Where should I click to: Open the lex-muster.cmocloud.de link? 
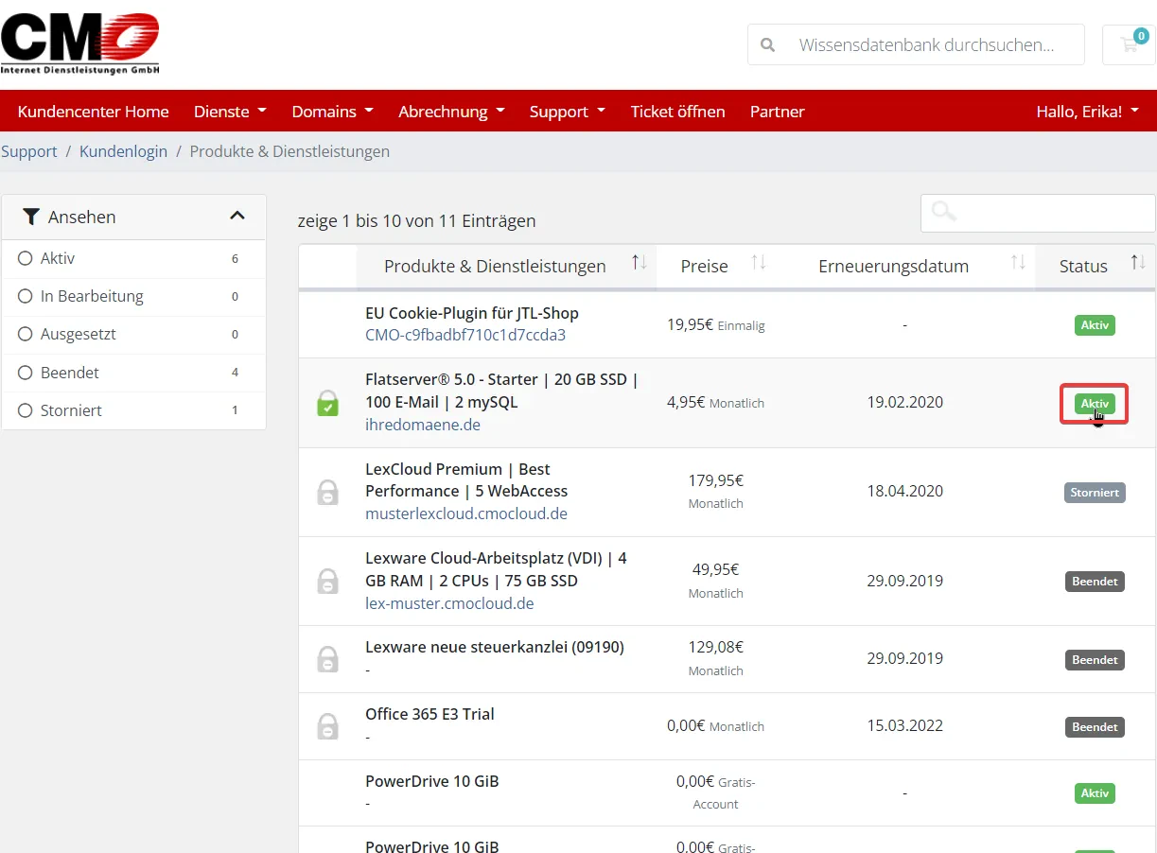(449, 603)
